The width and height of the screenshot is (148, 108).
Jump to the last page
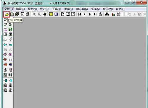tap(95, 14)
